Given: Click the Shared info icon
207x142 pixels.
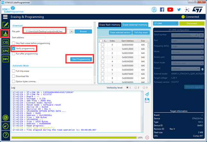Looking at the screenshot, I should [202, 69].
